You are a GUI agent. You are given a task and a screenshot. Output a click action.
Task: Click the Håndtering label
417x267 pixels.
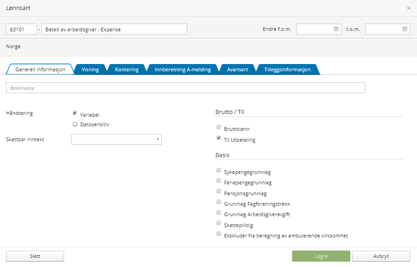(x=20, y=113)
